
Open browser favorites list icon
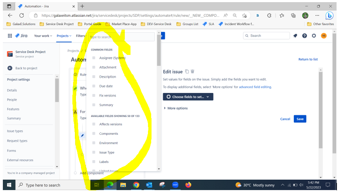point(282,15)
